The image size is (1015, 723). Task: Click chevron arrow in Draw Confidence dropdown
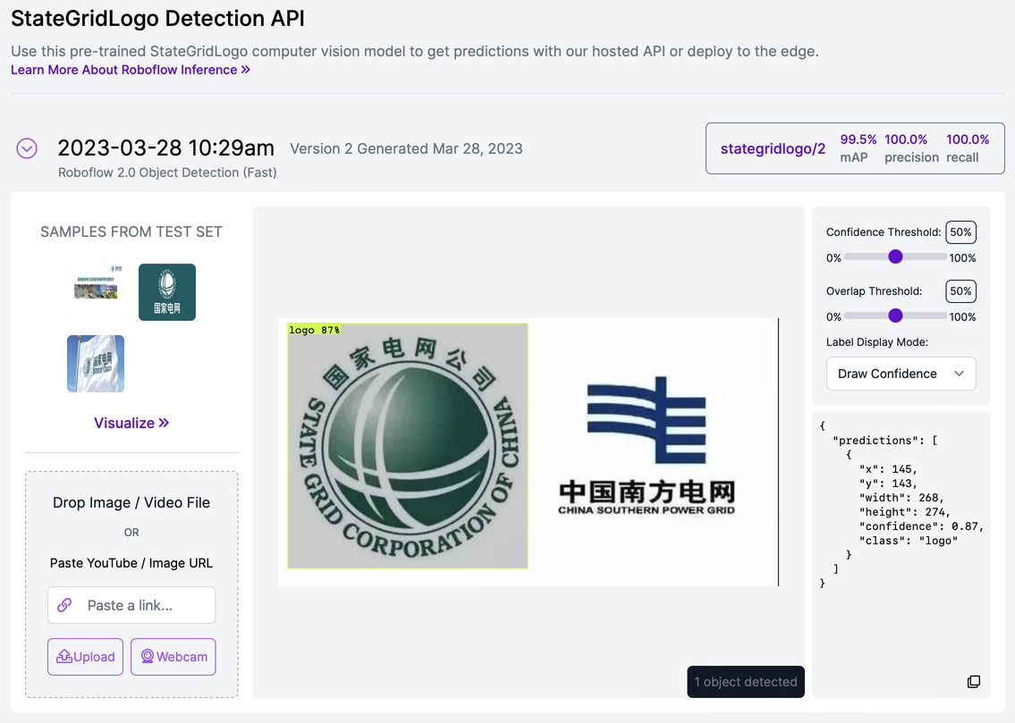click(959, 374)
